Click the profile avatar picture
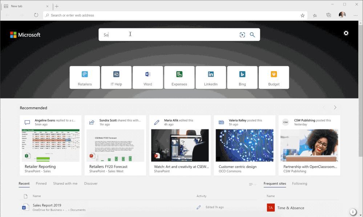The height and width of the screenshot is (217, 363). tap(342, 15)
